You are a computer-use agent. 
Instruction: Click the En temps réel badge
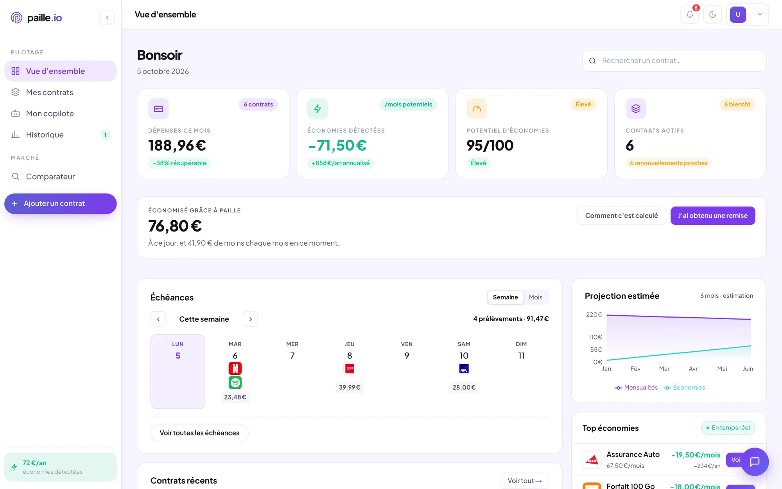728,428
